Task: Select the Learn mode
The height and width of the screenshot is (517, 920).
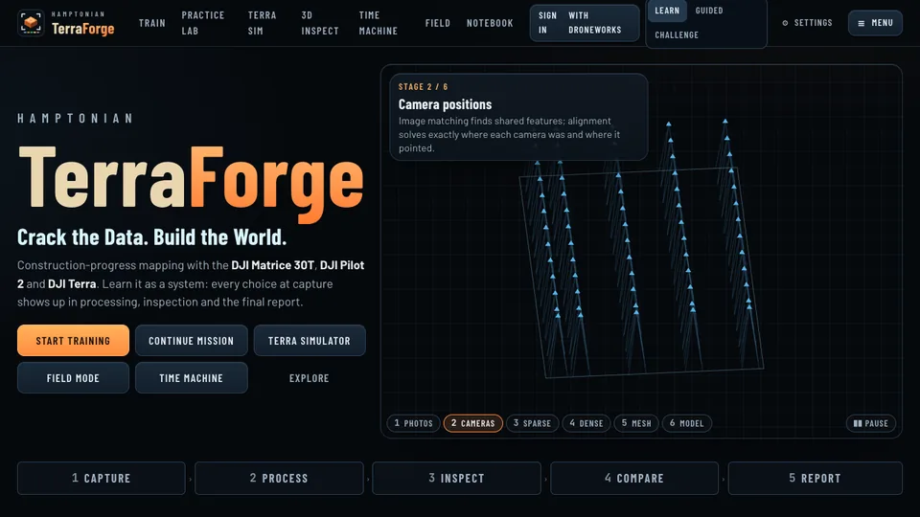Action: coord(667,11)
